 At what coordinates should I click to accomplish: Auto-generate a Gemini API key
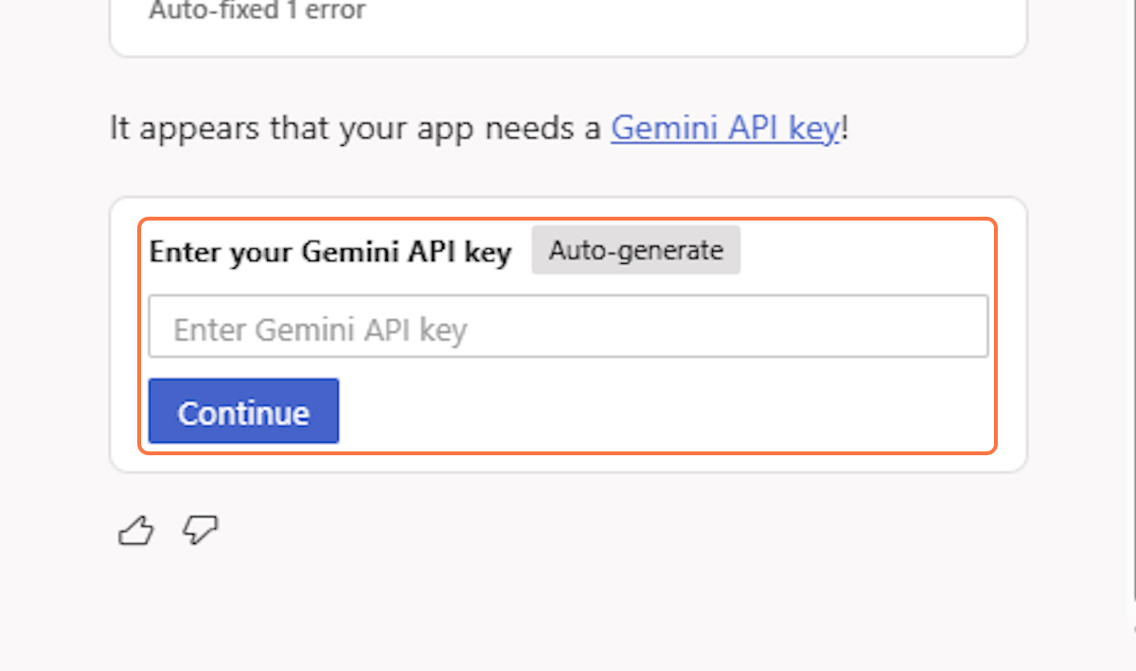pos(635,251)
